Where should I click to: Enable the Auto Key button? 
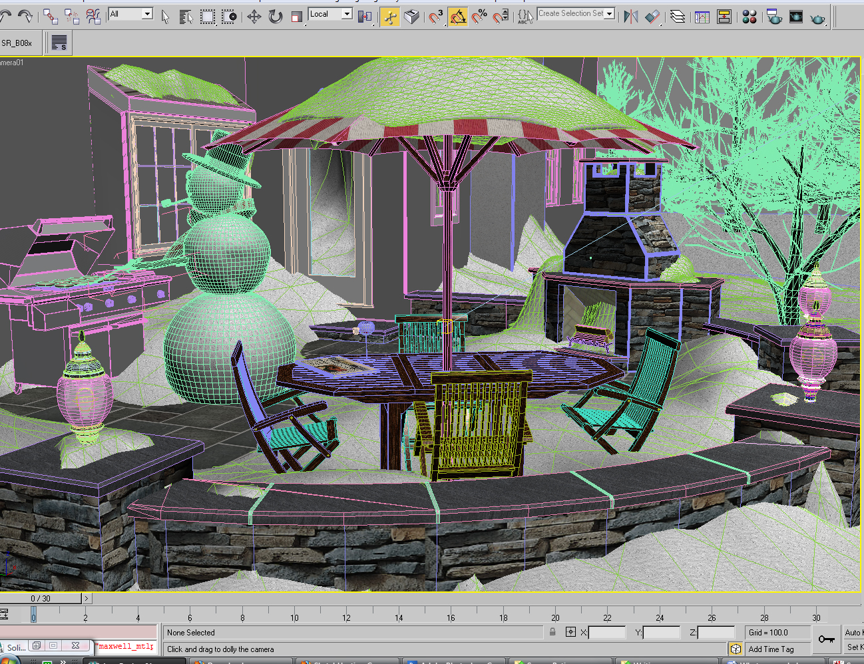853,632
